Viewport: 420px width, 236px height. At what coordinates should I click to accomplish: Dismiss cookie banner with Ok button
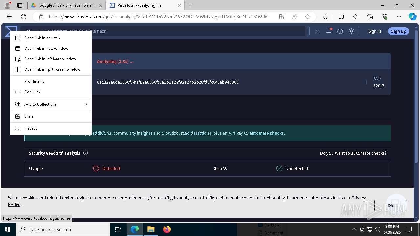pos(391,206)
